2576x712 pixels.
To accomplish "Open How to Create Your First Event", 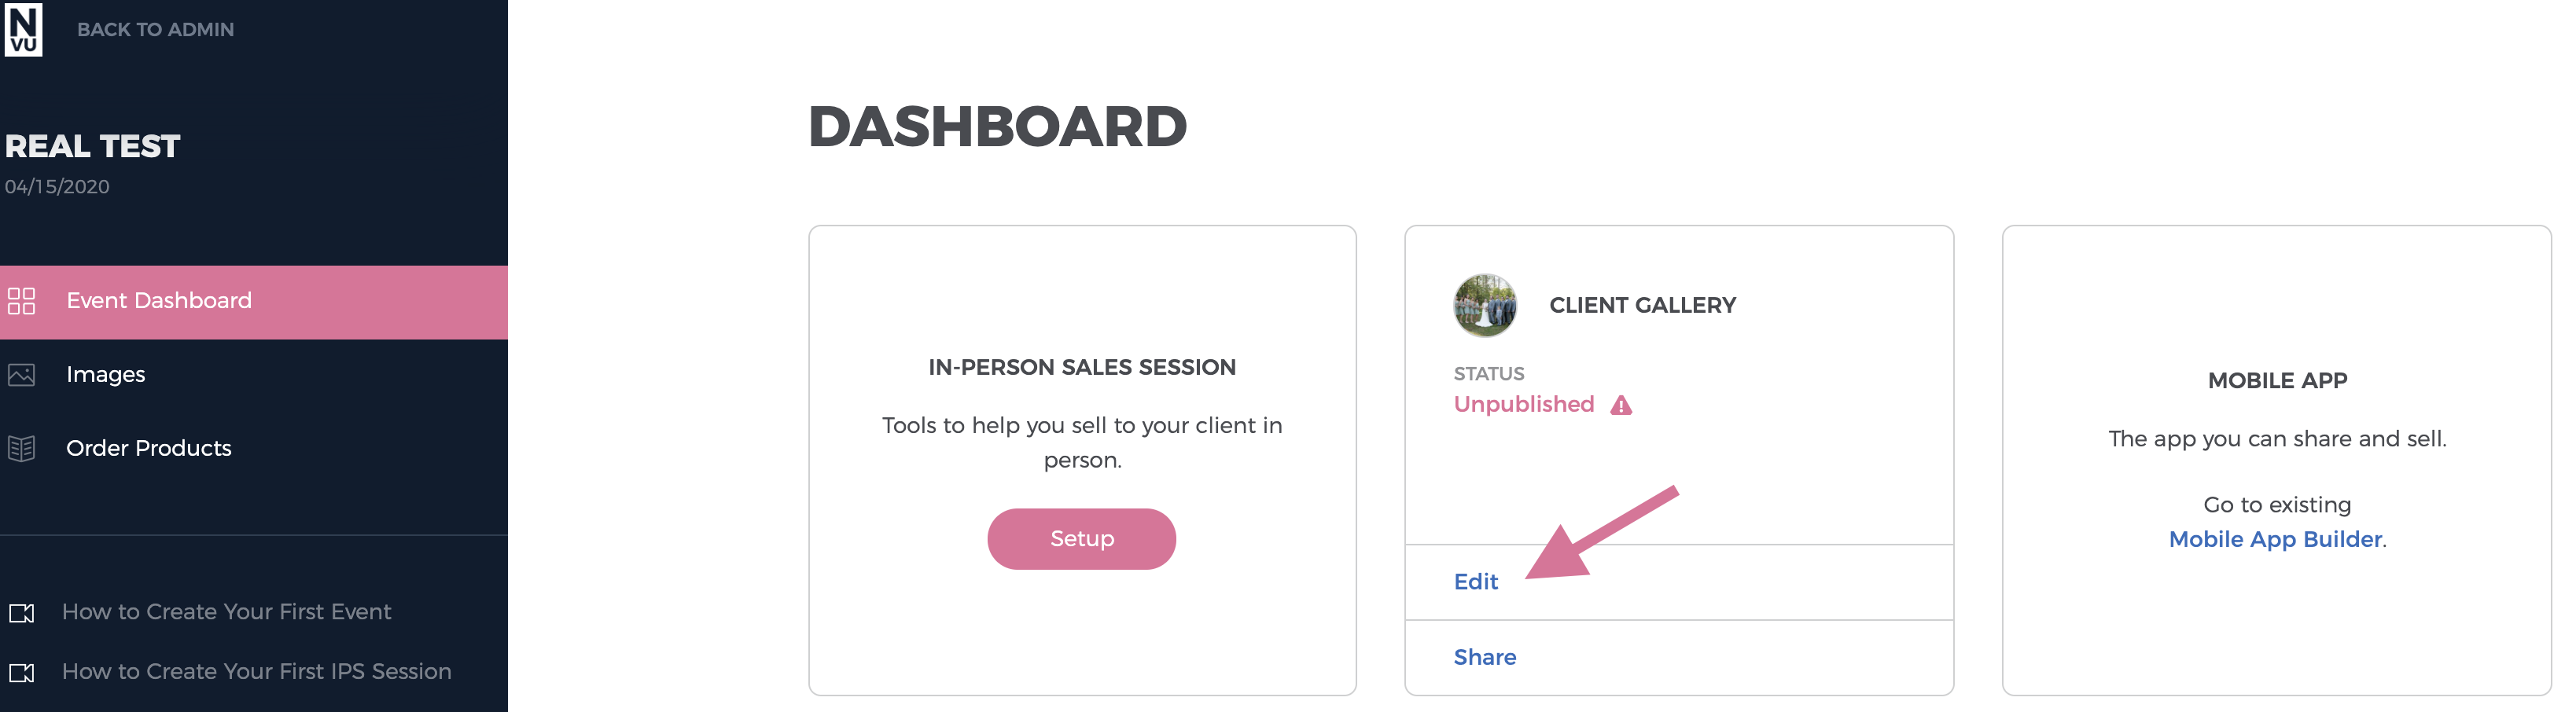I will pyautogui.click(x=227, y=612).
